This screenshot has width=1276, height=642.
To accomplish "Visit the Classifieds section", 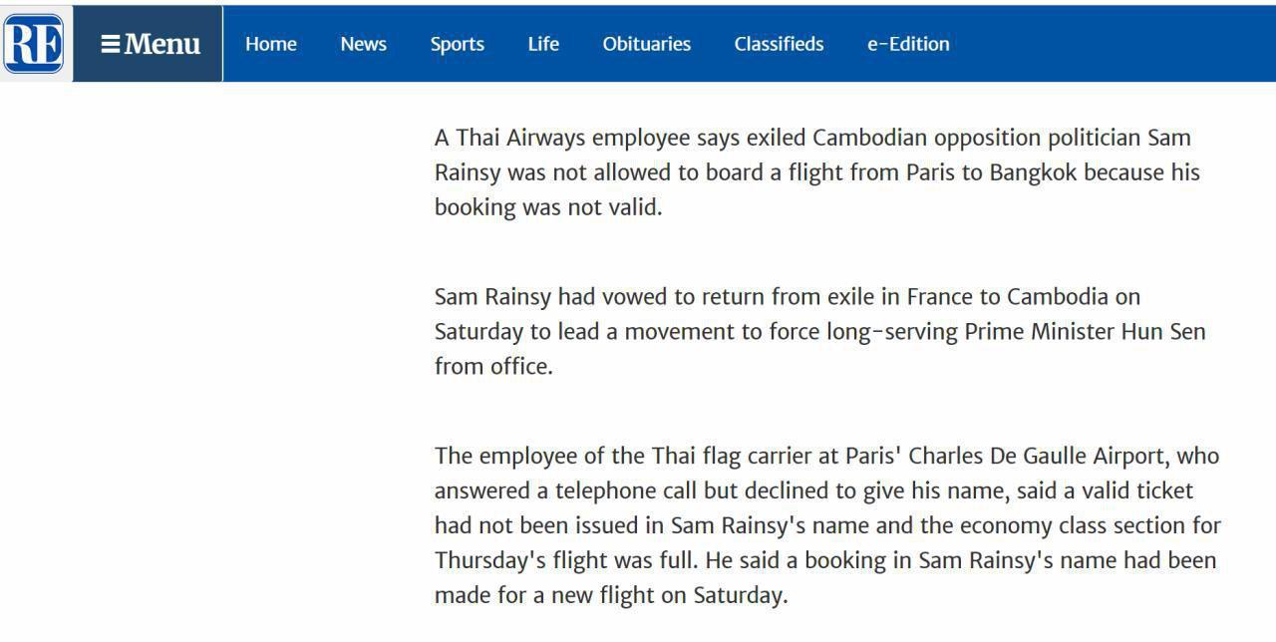I will [779, 44].
